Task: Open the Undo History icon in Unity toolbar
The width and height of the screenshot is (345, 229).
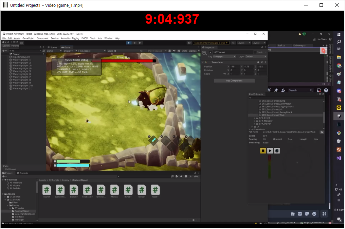Action: tap(189, 43)
